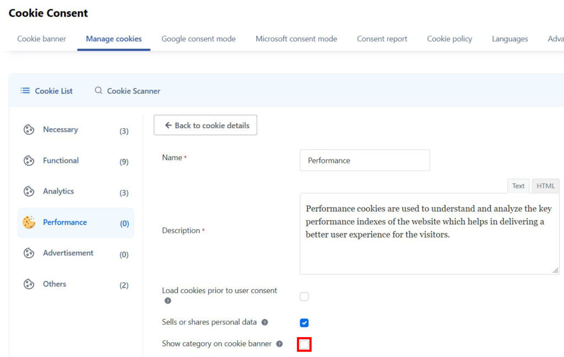Click help icon beside Sells or shares personal data
564x357 pixels.
tap(264, 322)
